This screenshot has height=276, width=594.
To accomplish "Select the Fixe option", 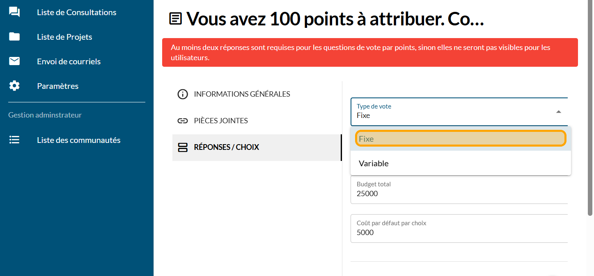I will tap(460, 139).
